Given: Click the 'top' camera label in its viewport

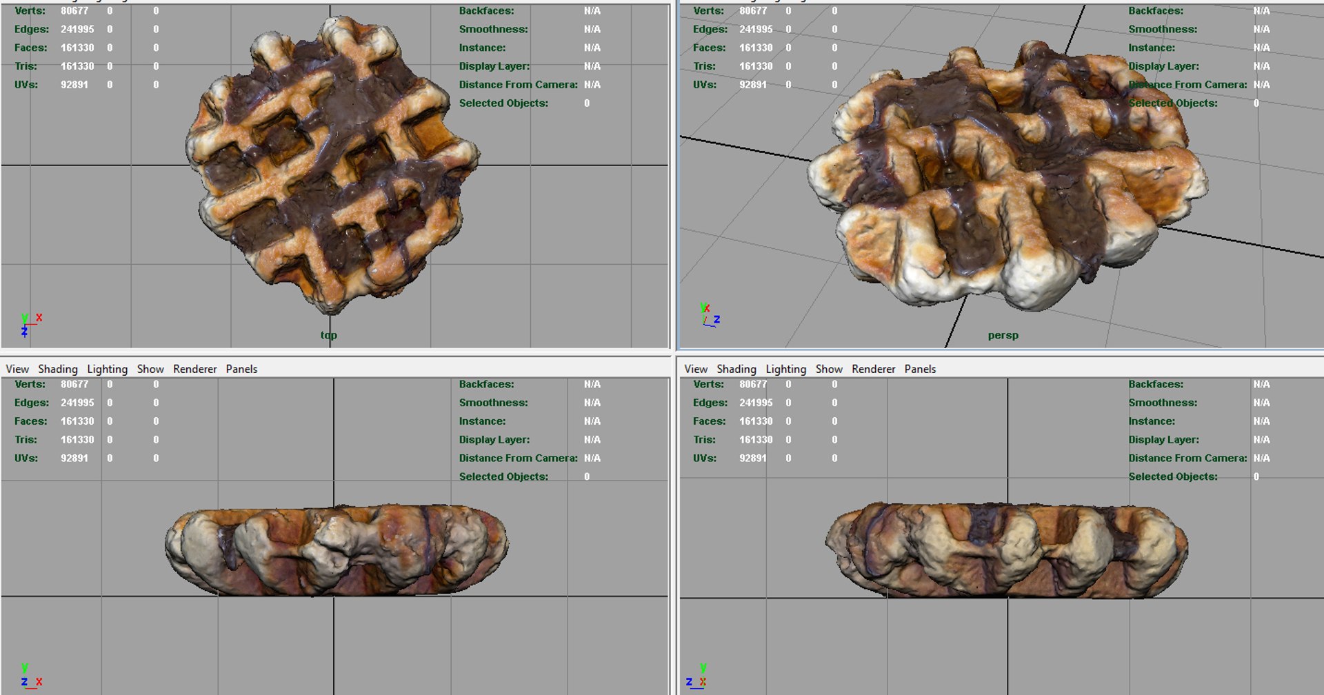Looking at the screenshot, I should click(328, 335).
